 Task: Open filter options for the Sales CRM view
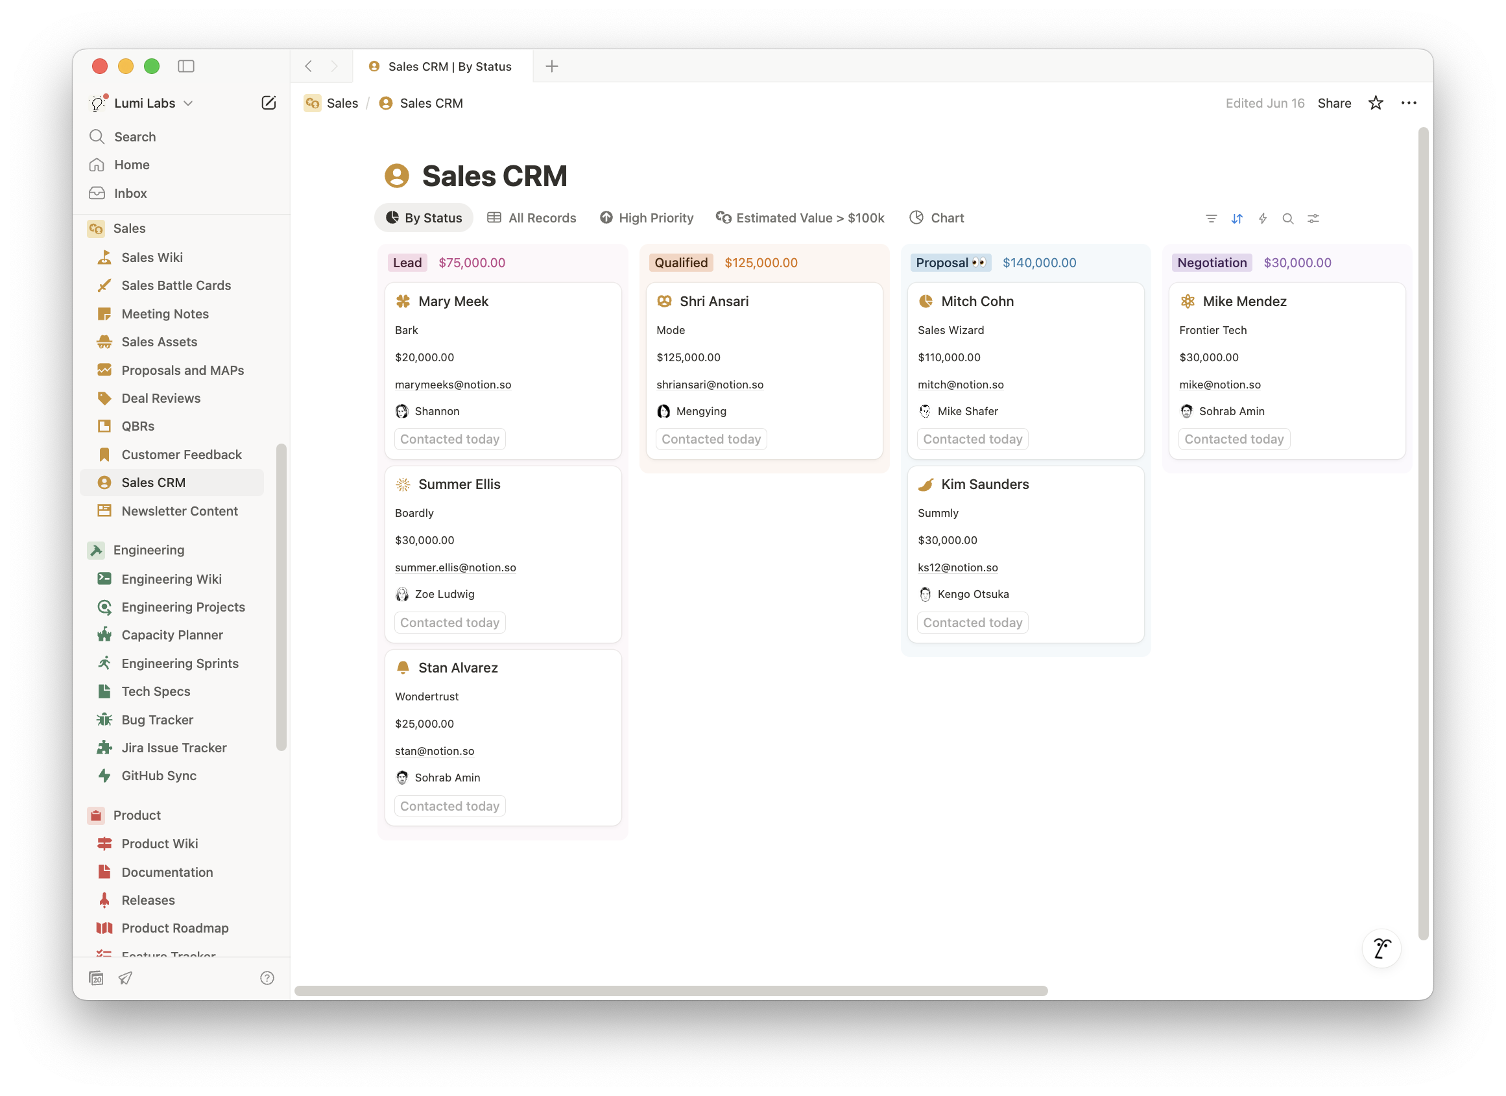(1211, 218)
